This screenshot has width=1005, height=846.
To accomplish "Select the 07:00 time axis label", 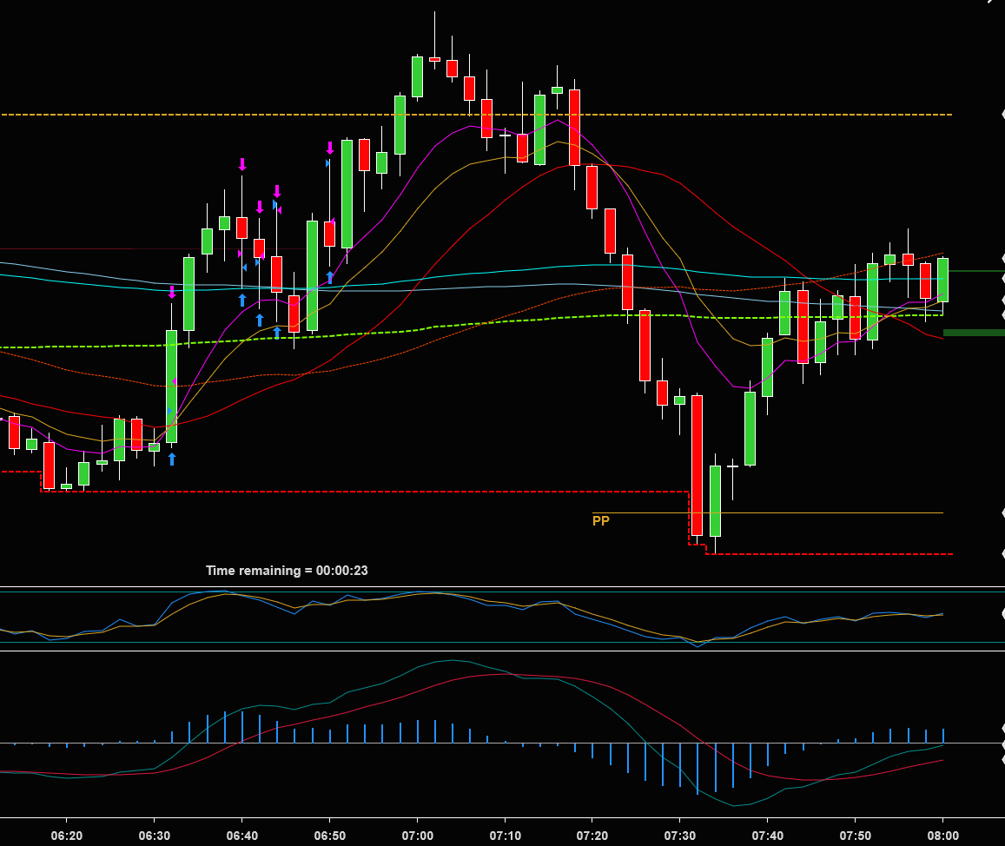I will [417, 836].
